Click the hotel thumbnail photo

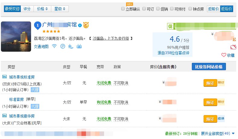click(16, 37)
